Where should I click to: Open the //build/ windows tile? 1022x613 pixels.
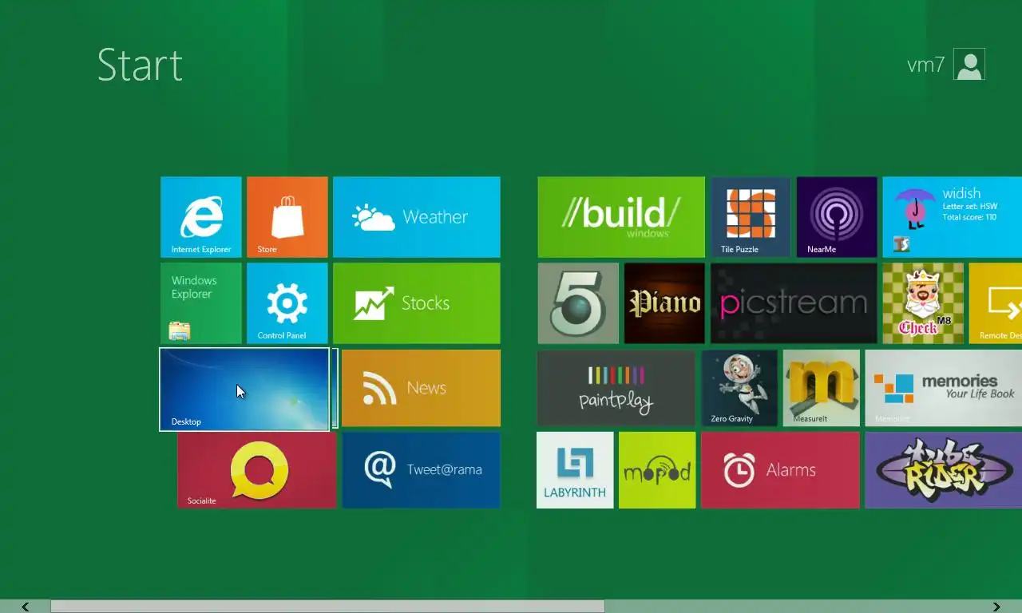tap(621, 217)
